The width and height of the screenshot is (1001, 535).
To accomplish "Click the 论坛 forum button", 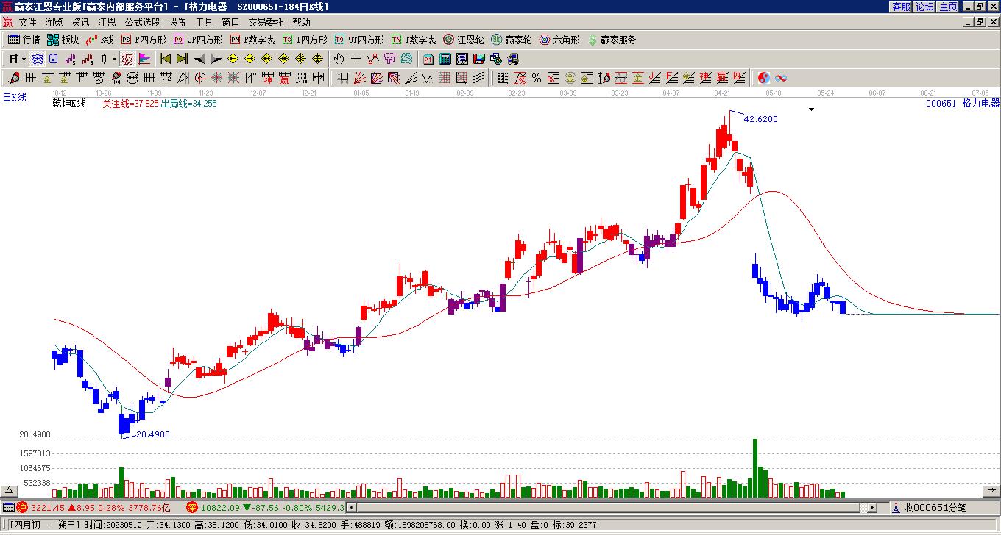I will (x=924, y=7).
